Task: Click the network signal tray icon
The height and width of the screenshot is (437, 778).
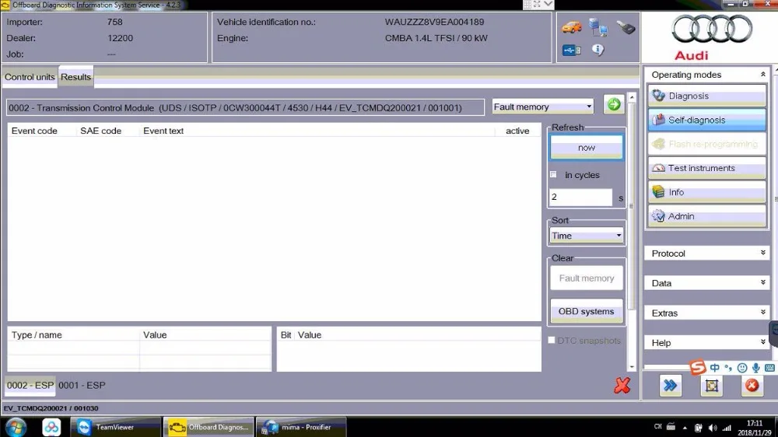Action: pyautogui.click(x=727, y=428)
